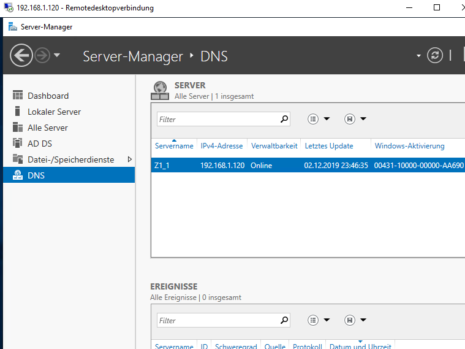Select the Z1_1 server row

coord(308,165)
